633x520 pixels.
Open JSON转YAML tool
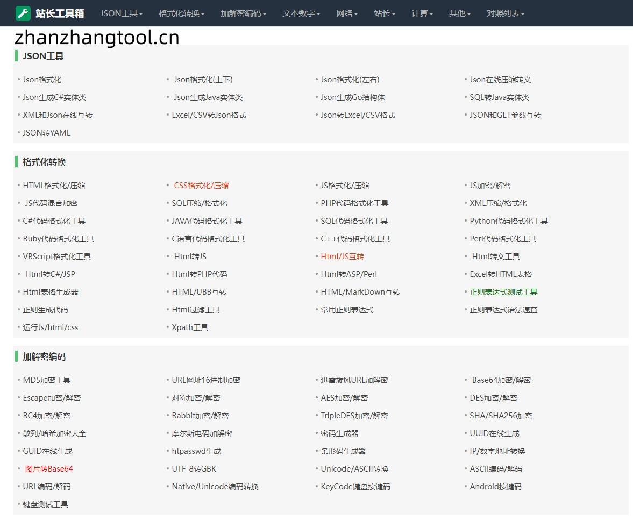[46, 133]
